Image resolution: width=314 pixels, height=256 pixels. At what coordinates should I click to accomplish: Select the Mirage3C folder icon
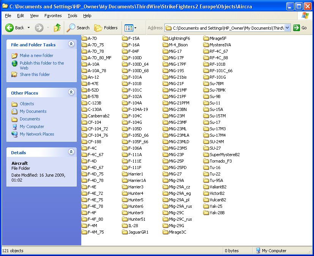[x=166, y=232]
